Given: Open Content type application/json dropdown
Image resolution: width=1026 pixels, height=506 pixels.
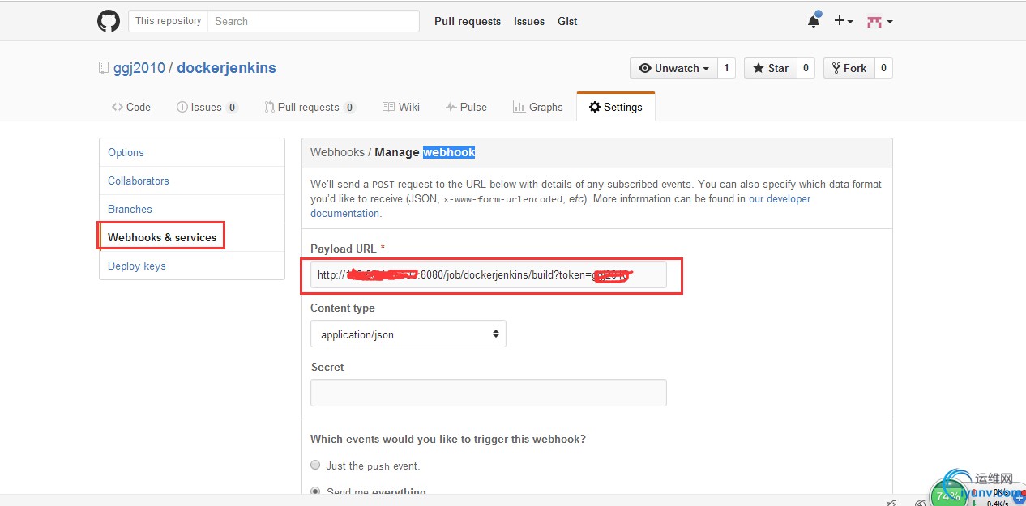Looking at the screenshot, I should [408, 334].
